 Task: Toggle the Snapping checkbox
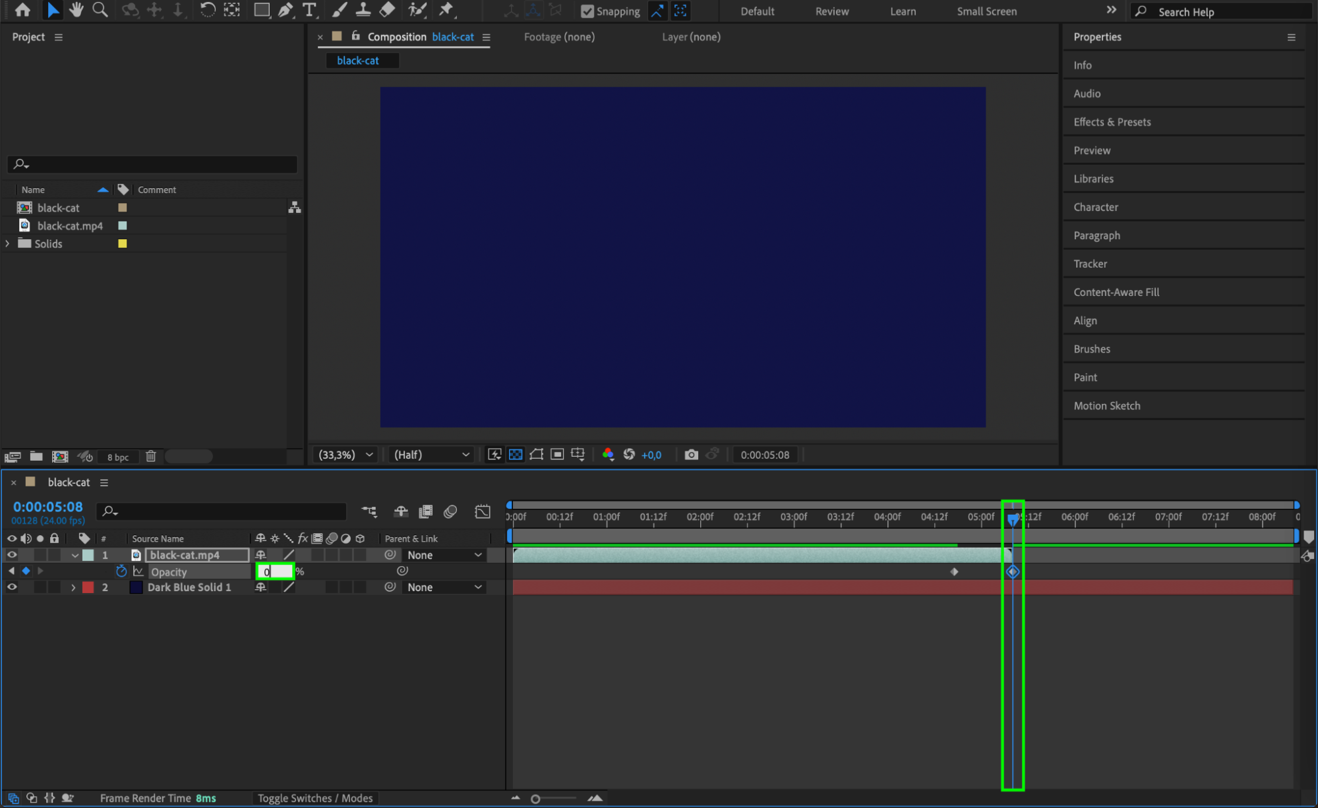click(x=587, y=11)
